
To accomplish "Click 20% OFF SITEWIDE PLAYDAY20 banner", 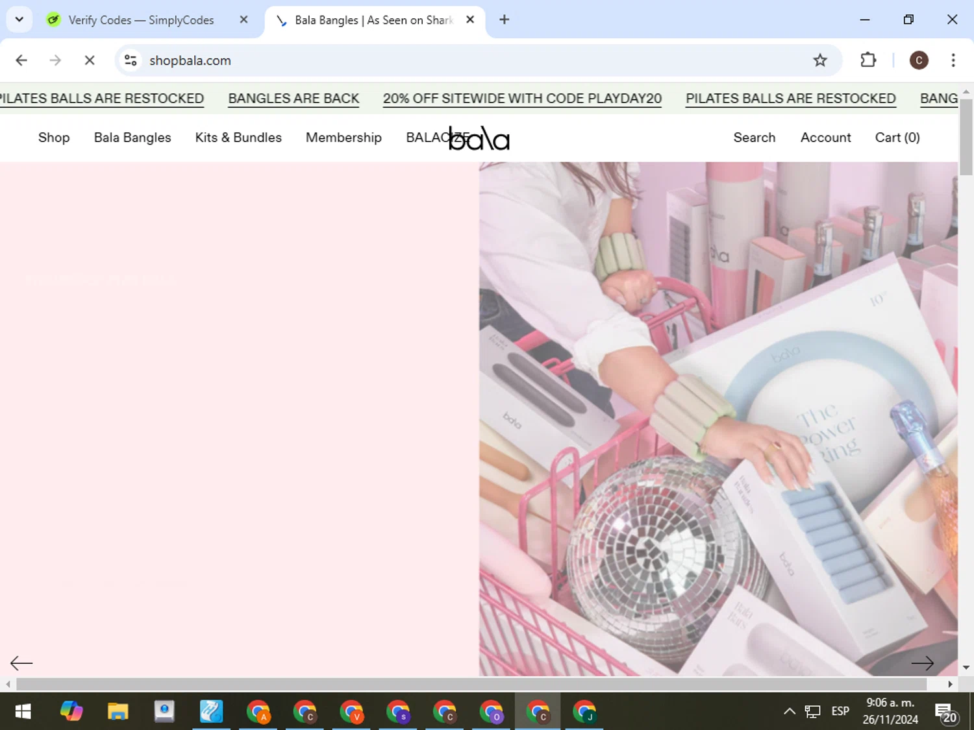I will tap(522, 99).
